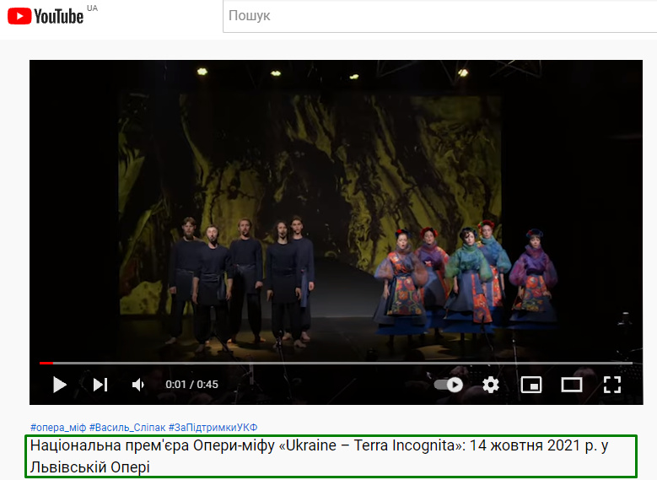657x480 pixels.
Task: Click in the Пошук search field
Action: pyautogui.click(x=439, y=16)
